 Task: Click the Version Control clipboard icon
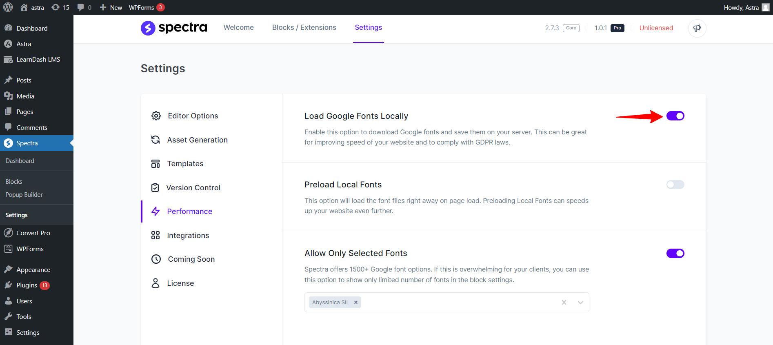click(x=155, y=188)
